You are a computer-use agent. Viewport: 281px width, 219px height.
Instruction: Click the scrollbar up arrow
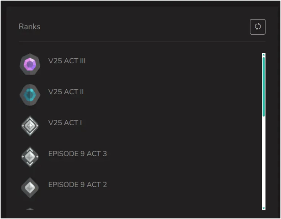pos(264,55)
